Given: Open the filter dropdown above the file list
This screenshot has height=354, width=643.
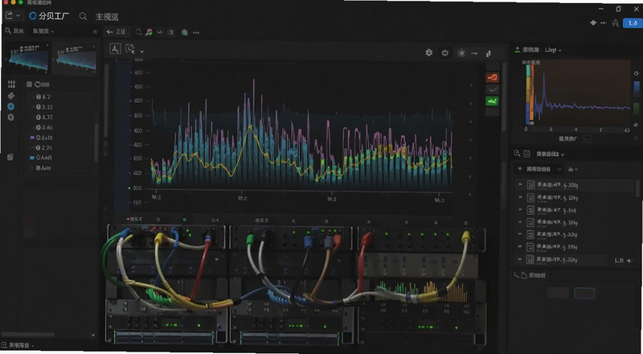Looking at the screenshot, I should click(x=539, y=169).
